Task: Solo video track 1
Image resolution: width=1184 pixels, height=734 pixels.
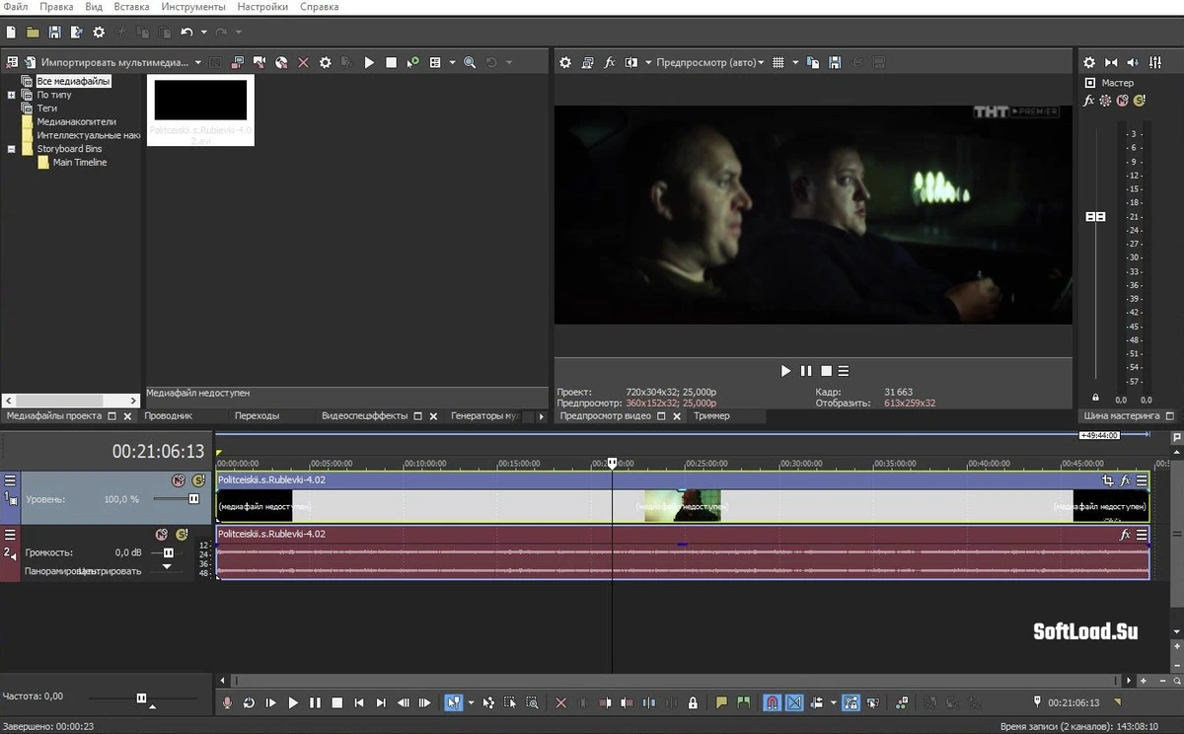Action: click(198, 480)
